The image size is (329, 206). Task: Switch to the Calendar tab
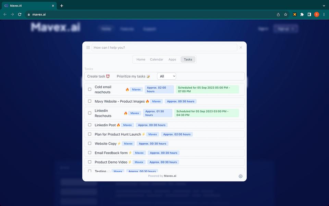point(157,59)
